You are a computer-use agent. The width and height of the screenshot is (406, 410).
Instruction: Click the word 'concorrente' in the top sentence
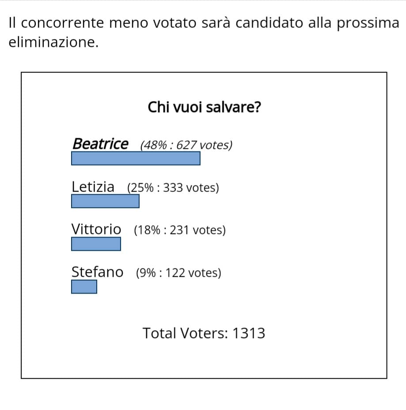click(63, 23)
